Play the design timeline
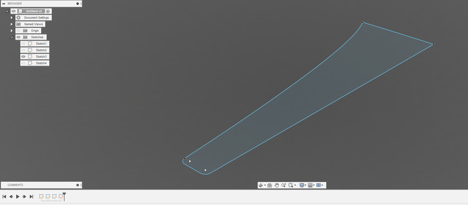Viewport: 468px width, 205px height. click(18, 197)
